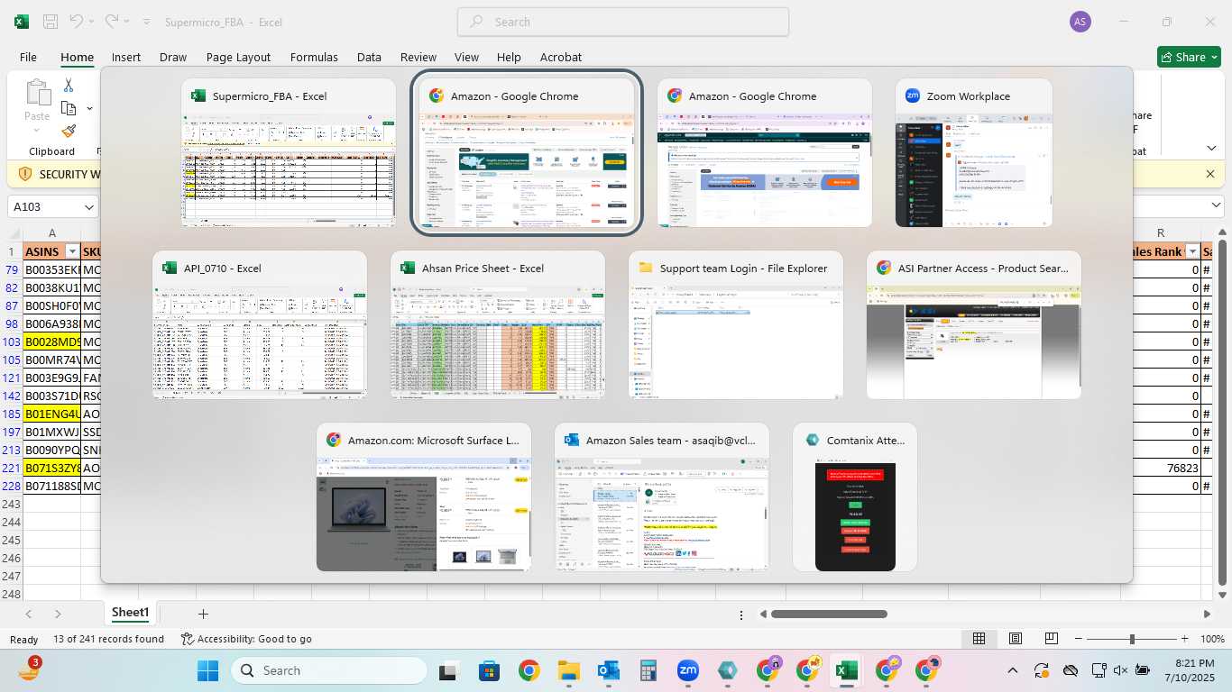
Task: Expand Customize Quick Access Toolbar dropdown
Action: [147, 22]
